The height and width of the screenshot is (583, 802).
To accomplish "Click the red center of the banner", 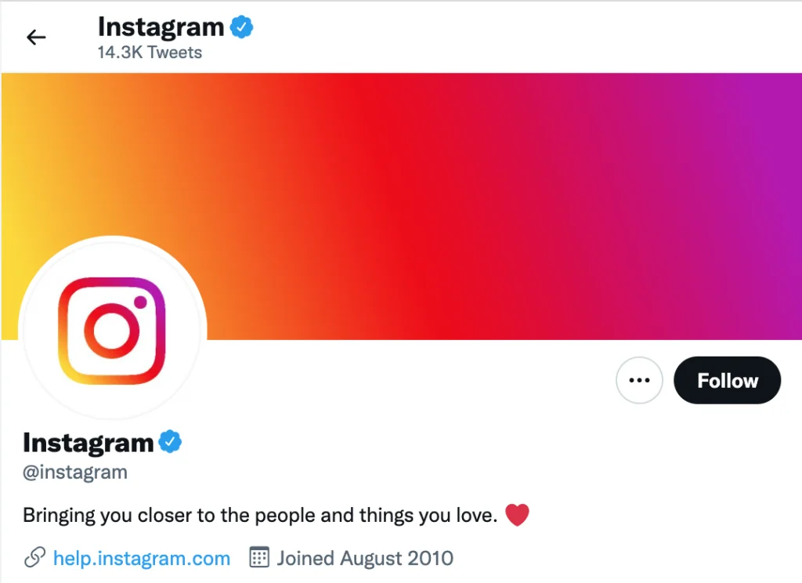I will pyautogui.click(x=399, y=206).
